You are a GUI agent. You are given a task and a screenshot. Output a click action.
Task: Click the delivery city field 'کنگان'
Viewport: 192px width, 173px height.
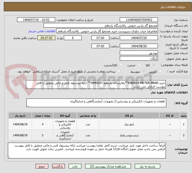click(x=139, y=58)
